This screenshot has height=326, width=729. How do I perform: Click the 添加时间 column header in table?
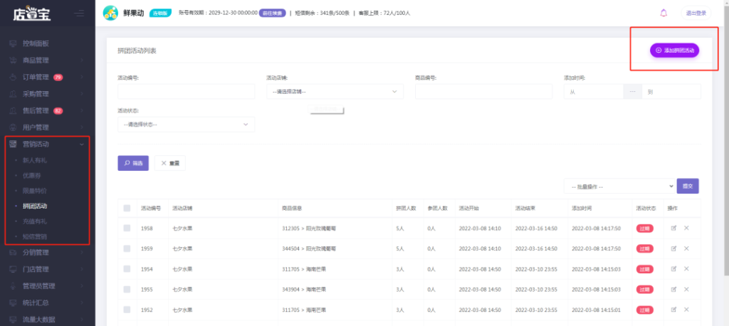pos(582,209)
